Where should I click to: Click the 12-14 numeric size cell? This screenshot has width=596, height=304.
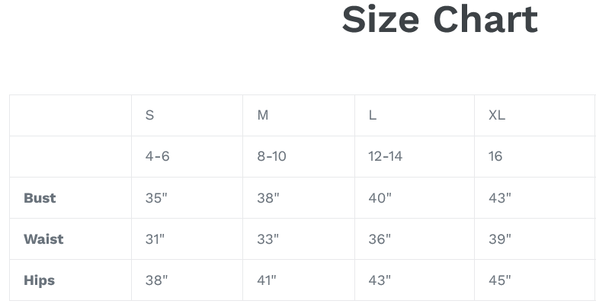pyautogui.click(x=385, y=156)
